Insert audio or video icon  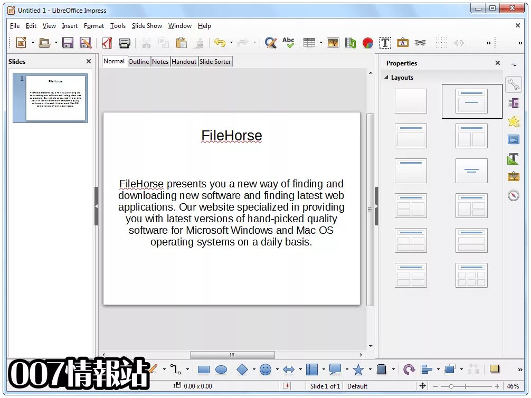(x=350, y=43)
